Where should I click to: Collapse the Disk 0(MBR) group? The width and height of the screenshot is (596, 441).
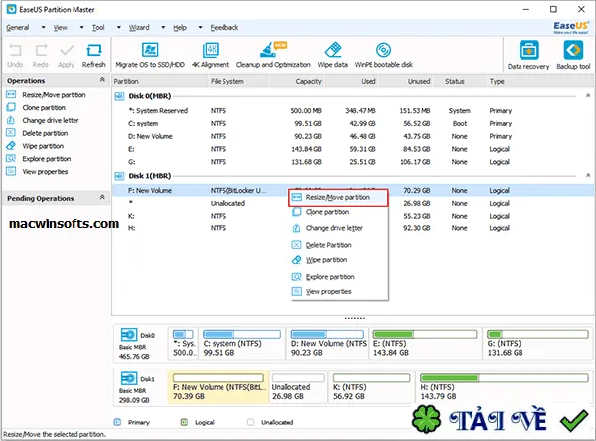[x=588, y=95]
